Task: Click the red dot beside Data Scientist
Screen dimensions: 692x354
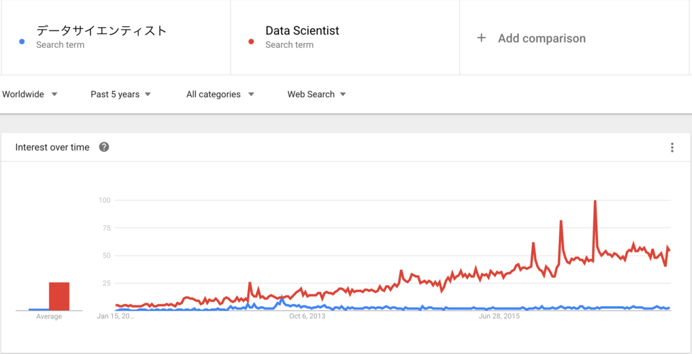Action: click(x=251, y=42)
